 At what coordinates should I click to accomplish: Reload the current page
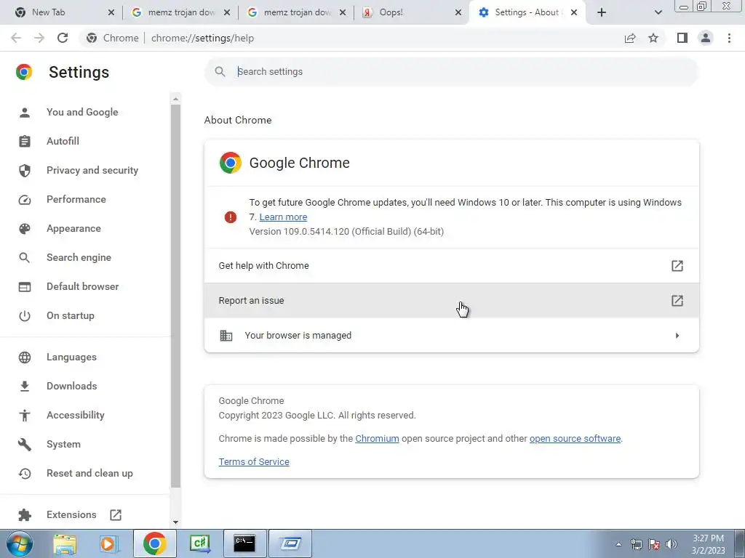coord(63,38)
